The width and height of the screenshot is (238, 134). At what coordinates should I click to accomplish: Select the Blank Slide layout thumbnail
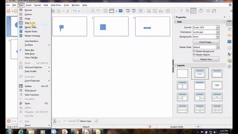183,74
